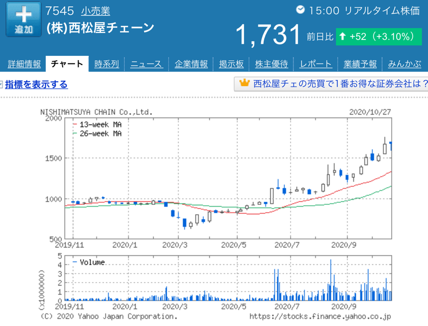Click the stock code 7545

click(59, 11)
